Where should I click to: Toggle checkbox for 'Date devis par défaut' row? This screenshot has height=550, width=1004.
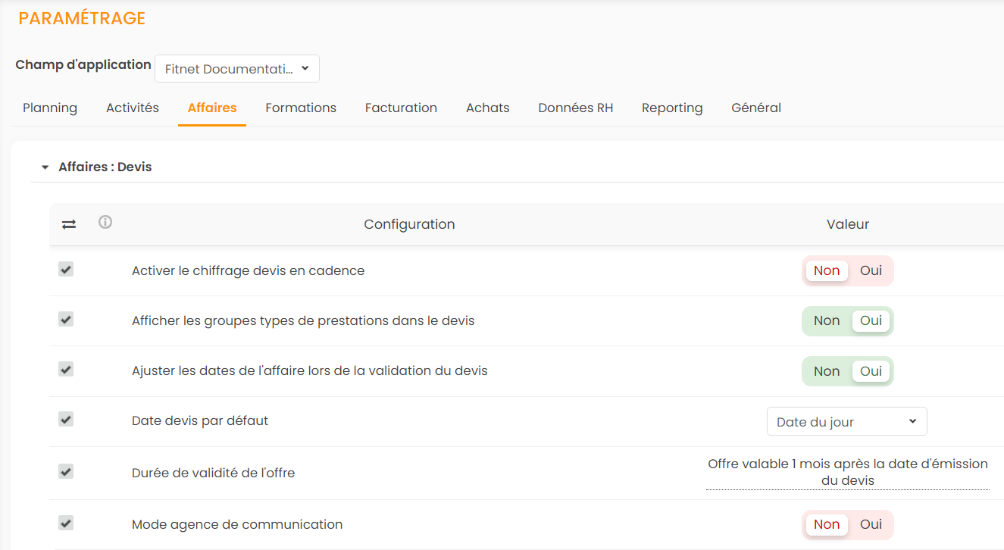coord(66,419)
